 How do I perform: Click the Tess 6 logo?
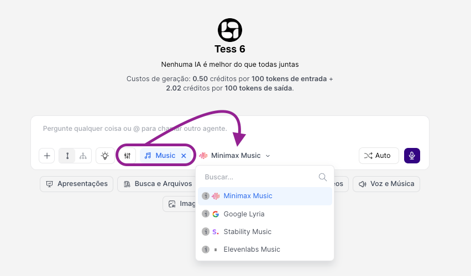click(x=230, y=30)
